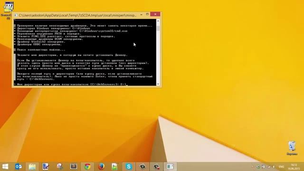The image size is (304, 171).
Task: Open the tray clock and date
Action: [294, 167]
